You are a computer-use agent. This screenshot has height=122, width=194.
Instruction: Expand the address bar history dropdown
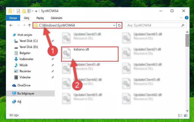coord(114,26)
